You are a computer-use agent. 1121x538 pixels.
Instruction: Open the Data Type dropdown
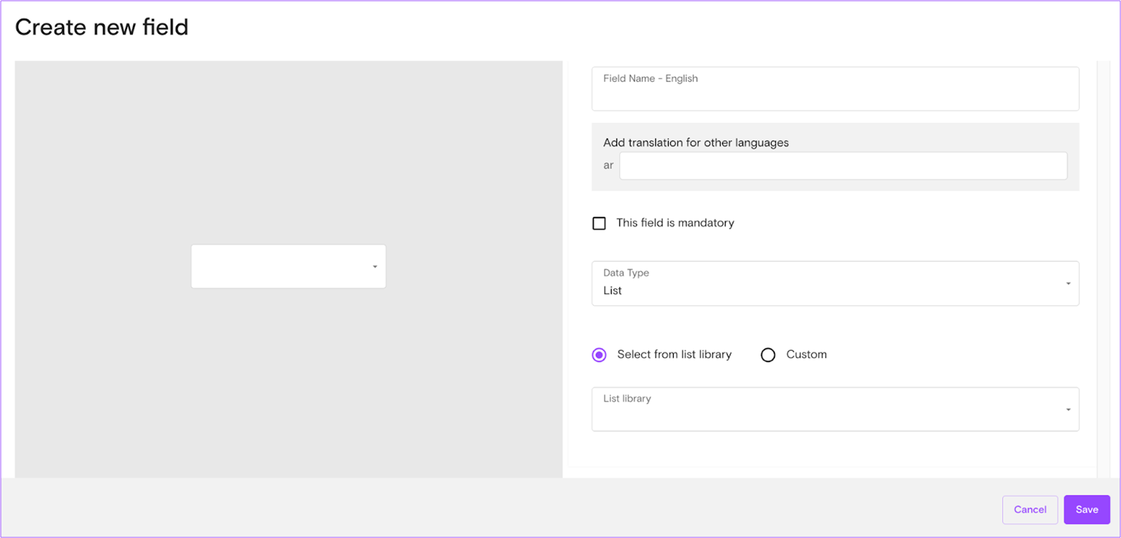tap(836, 283)
